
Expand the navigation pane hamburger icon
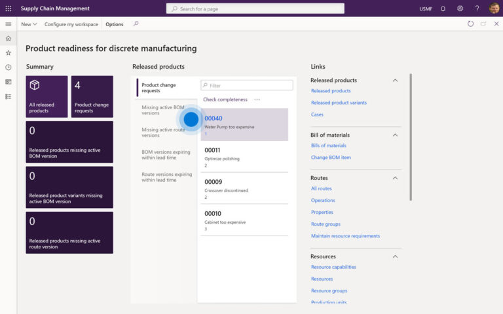[9, 24]
